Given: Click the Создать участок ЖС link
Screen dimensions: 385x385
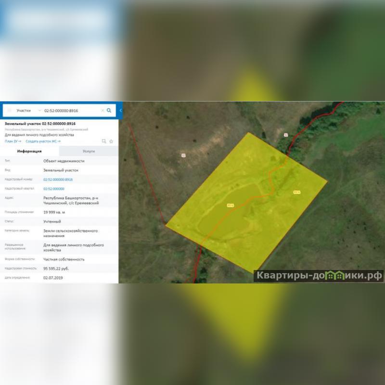Looking at the screenshot, I should point(43,141).
